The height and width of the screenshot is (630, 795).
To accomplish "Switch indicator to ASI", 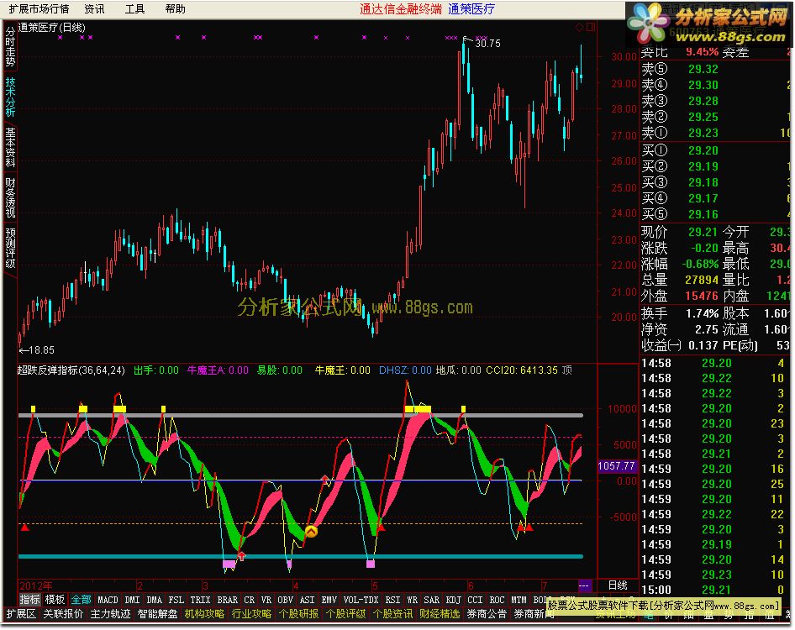I will pos(308,600).
